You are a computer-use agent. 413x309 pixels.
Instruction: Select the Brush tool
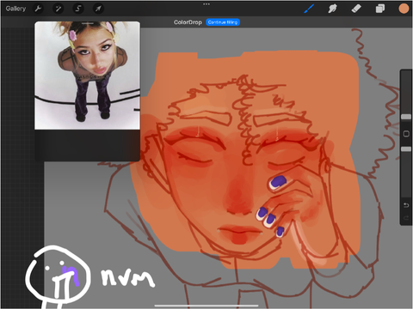click(x=310, y=9)
